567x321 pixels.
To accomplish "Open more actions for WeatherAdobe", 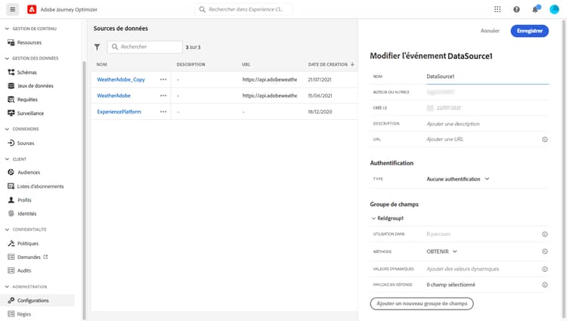I will 163,96.
